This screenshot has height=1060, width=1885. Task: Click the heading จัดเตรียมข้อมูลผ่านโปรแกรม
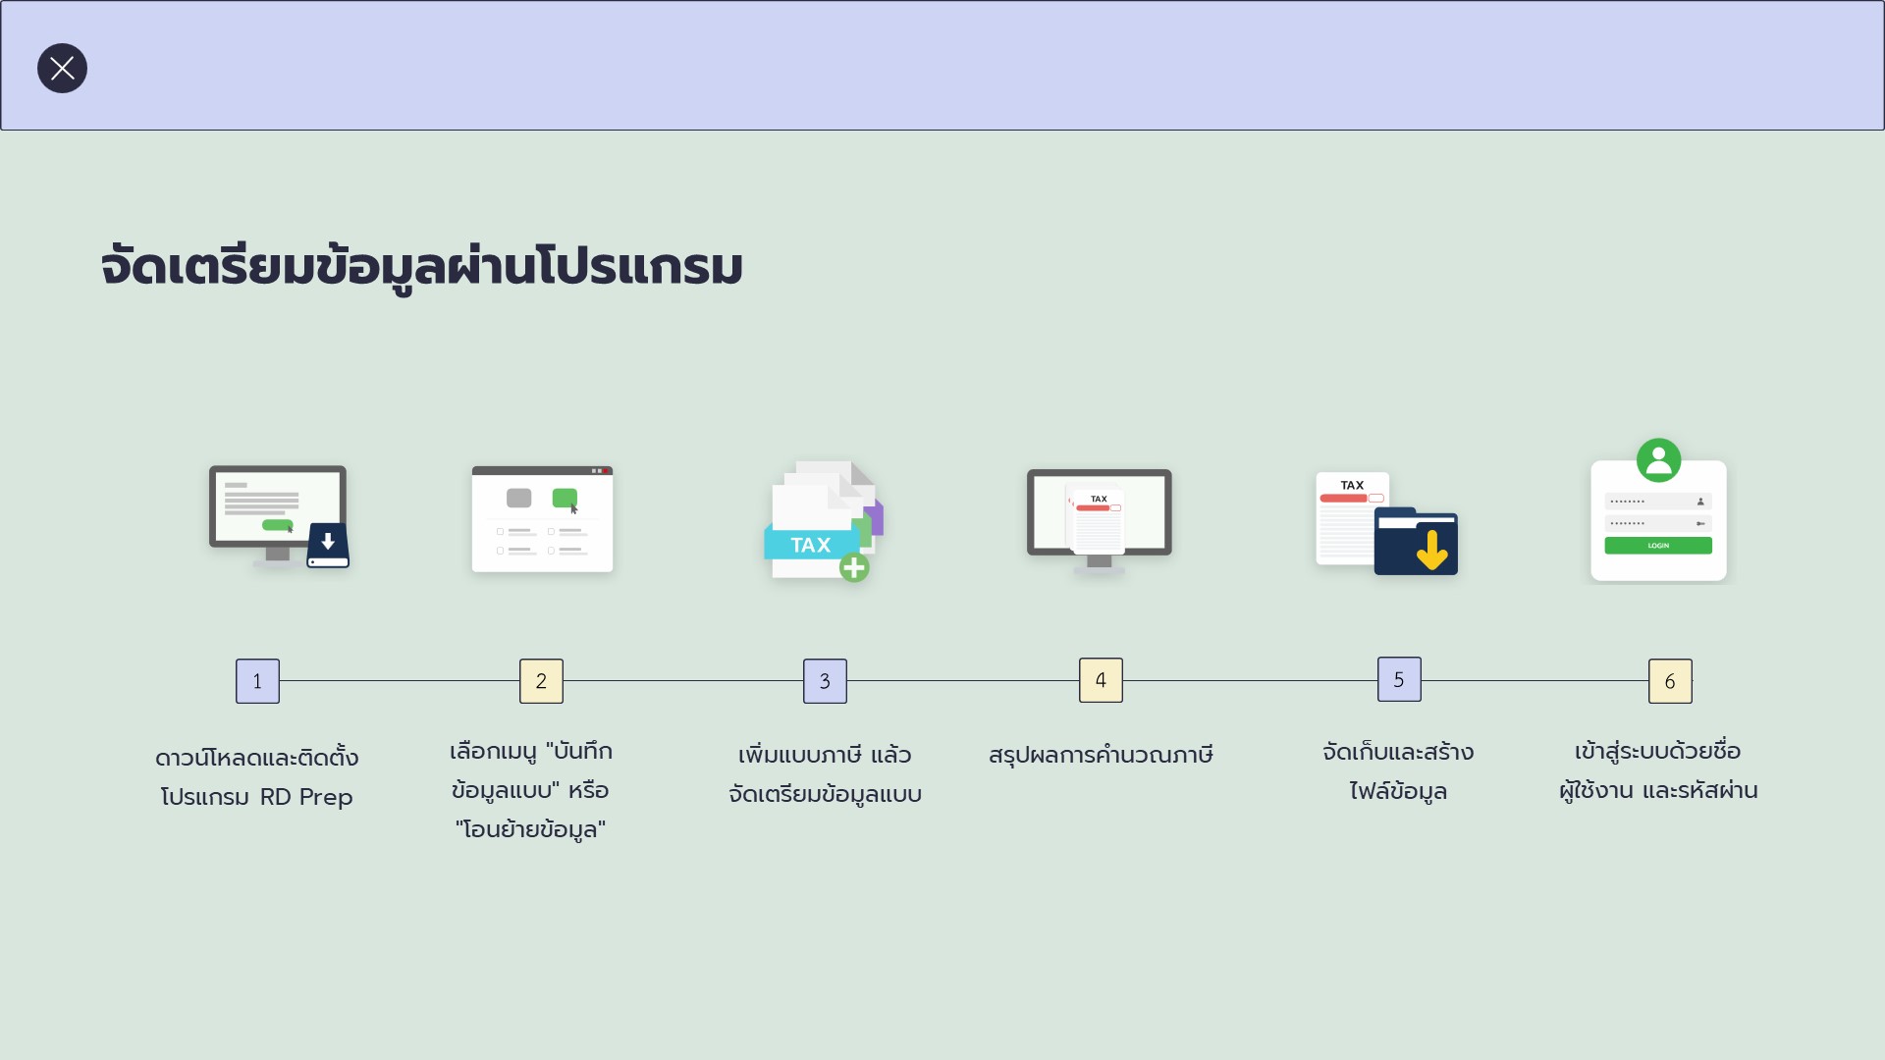422,267
